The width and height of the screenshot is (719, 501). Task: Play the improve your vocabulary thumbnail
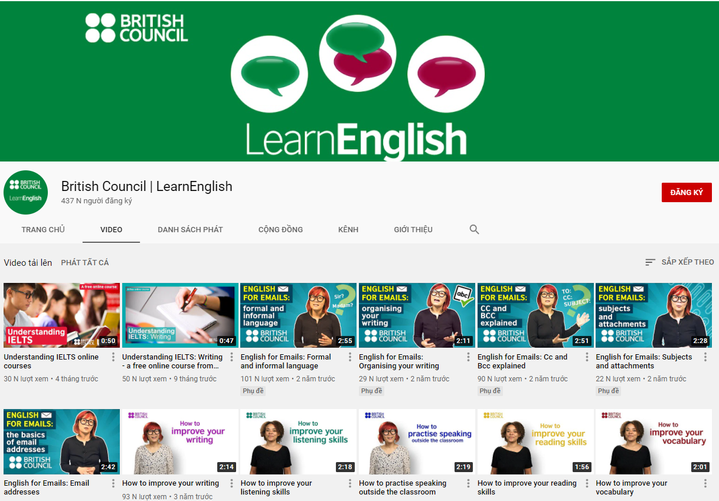pos(654,441)
